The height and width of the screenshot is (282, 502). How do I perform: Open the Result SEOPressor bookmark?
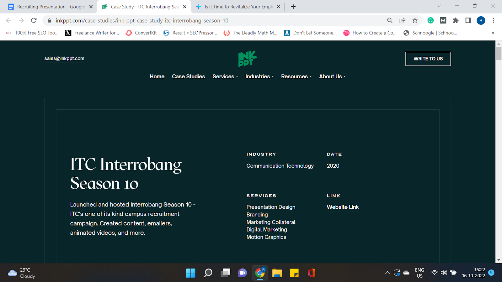point(190,33)
